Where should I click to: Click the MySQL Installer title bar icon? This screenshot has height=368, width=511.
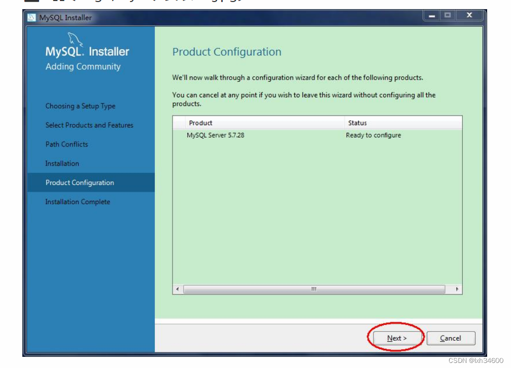pyautogui.click(x=32, y=17)
